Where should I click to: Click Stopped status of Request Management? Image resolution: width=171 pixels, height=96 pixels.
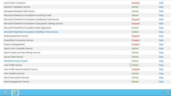(135, 45)
